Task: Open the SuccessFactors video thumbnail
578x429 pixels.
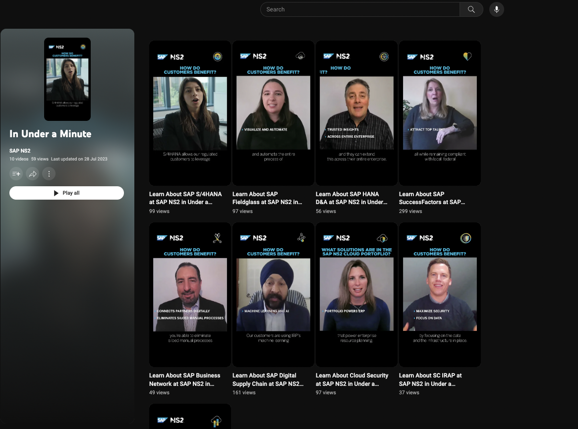Action: click(440, 113)
